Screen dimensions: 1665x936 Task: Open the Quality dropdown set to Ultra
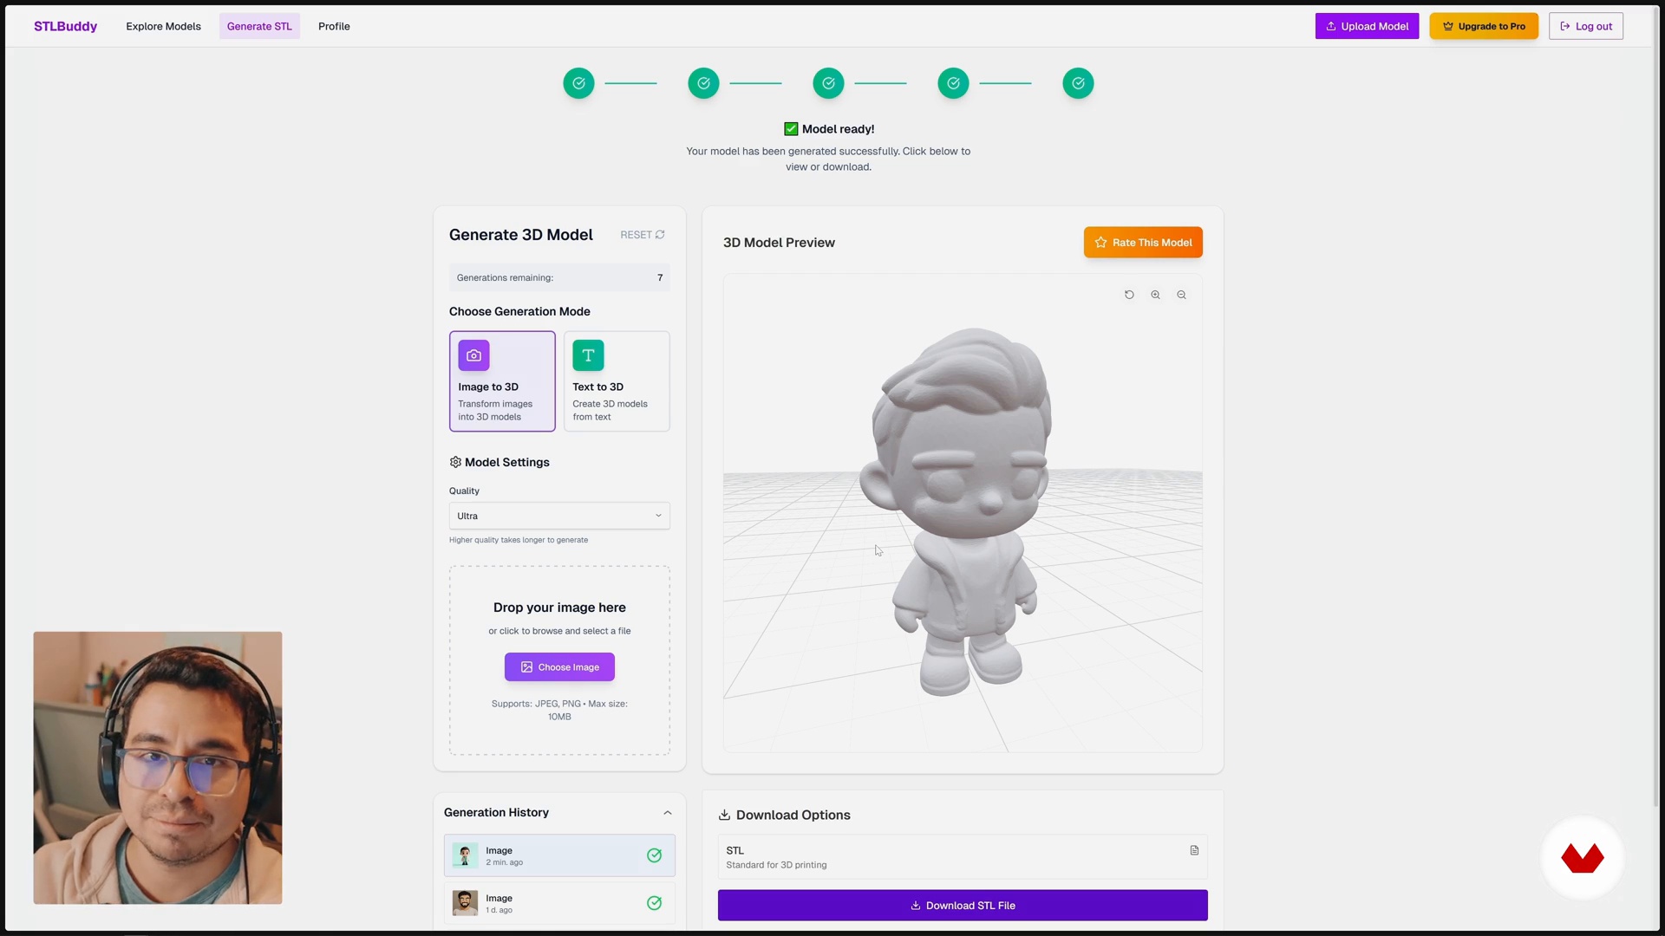coord(559,516)
